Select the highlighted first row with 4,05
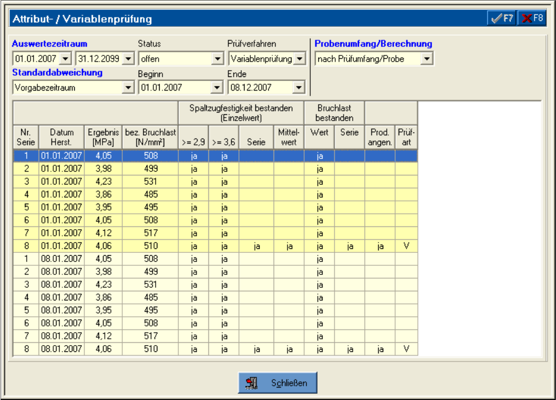 coord(103,156)
